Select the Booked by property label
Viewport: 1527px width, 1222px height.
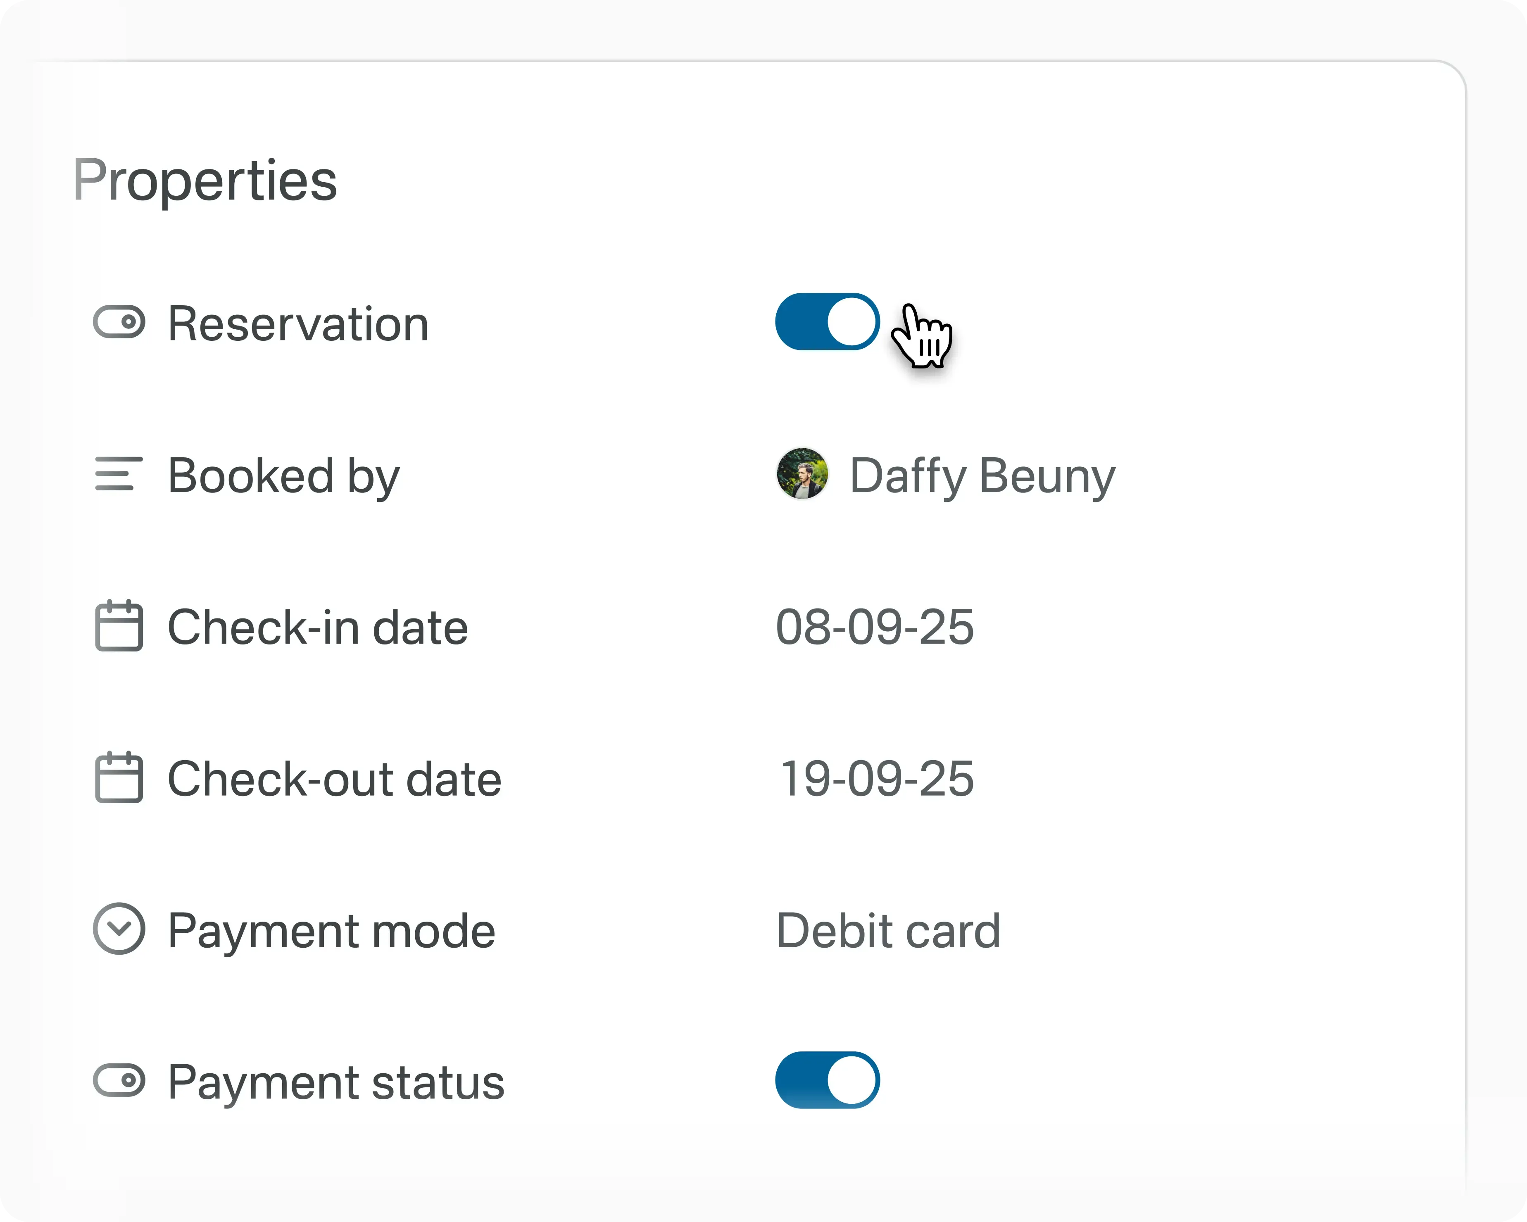[283, 475]
